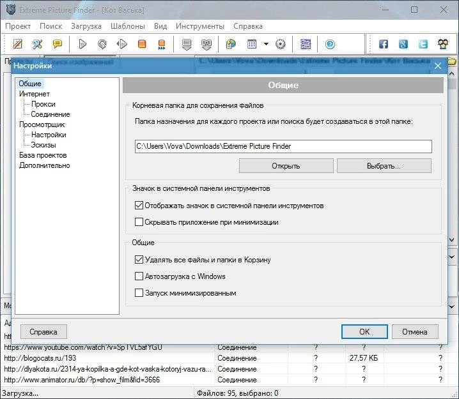This screenshot has width=459, height=399.
Task: Open the Вид menu
Action: 160,26
